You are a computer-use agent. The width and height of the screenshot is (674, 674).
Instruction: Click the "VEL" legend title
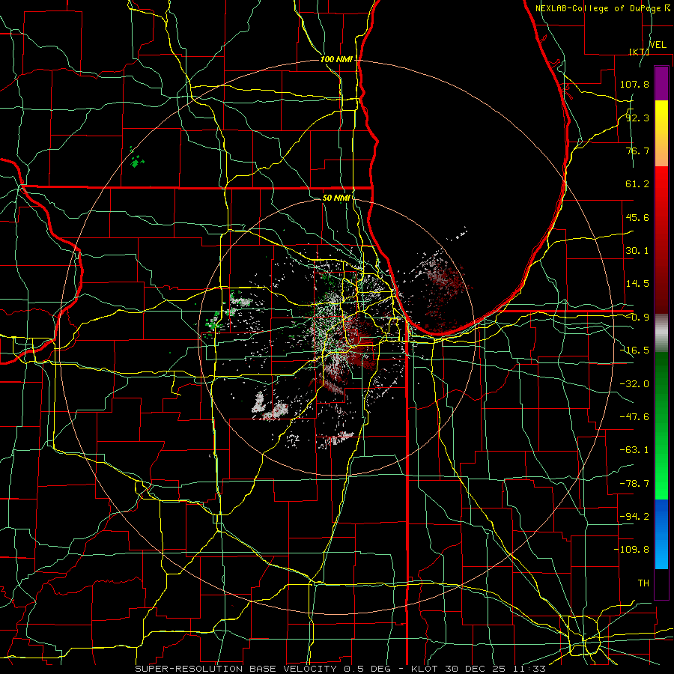(658, 45)
